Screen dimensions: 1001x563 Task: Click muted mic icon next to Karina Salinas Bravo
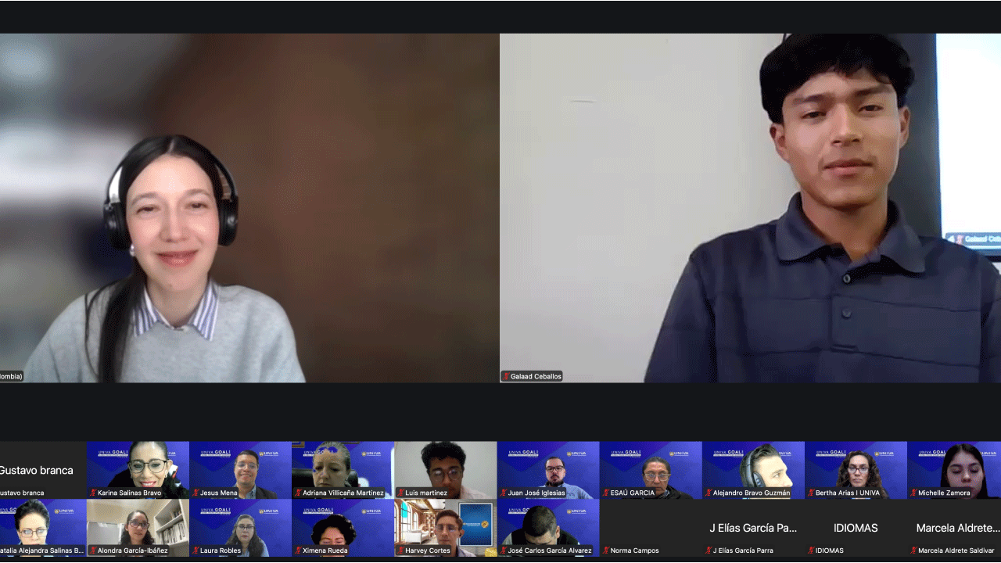click(93, 493)
